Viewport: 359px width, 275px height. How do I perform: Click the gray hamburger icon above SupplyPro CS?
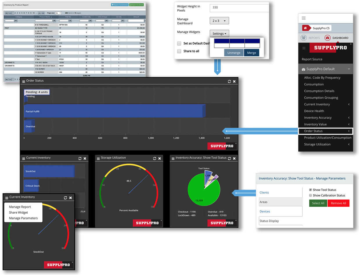pos(304,18)
